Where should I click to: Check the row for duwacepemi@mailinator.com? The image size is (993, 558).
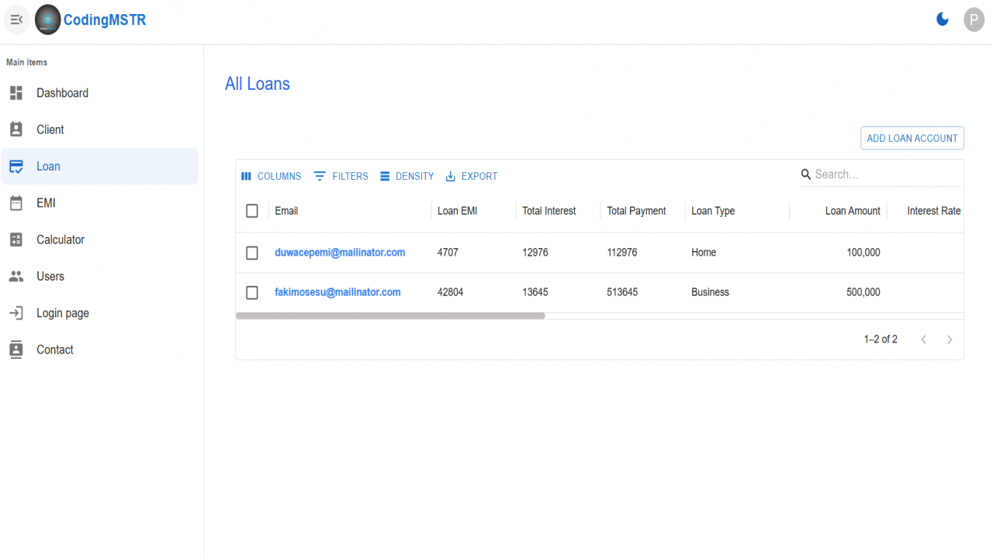(252, 253)
